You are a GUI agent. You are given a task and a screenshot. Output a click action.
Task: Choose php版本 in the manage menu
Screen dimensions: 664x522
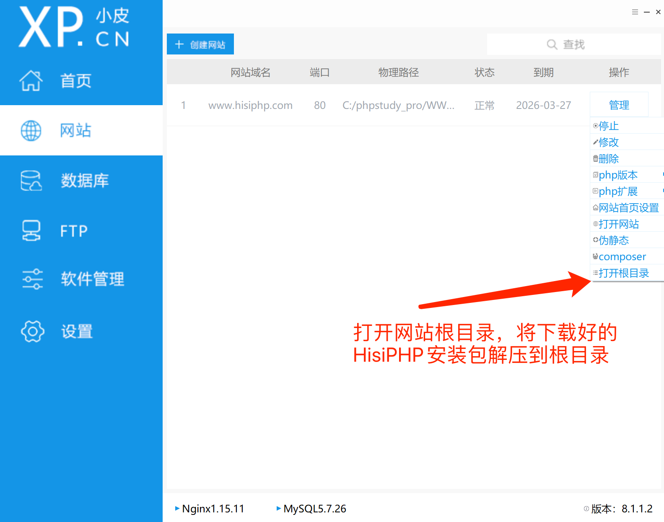pyautogui.click(x=627, y=175)
